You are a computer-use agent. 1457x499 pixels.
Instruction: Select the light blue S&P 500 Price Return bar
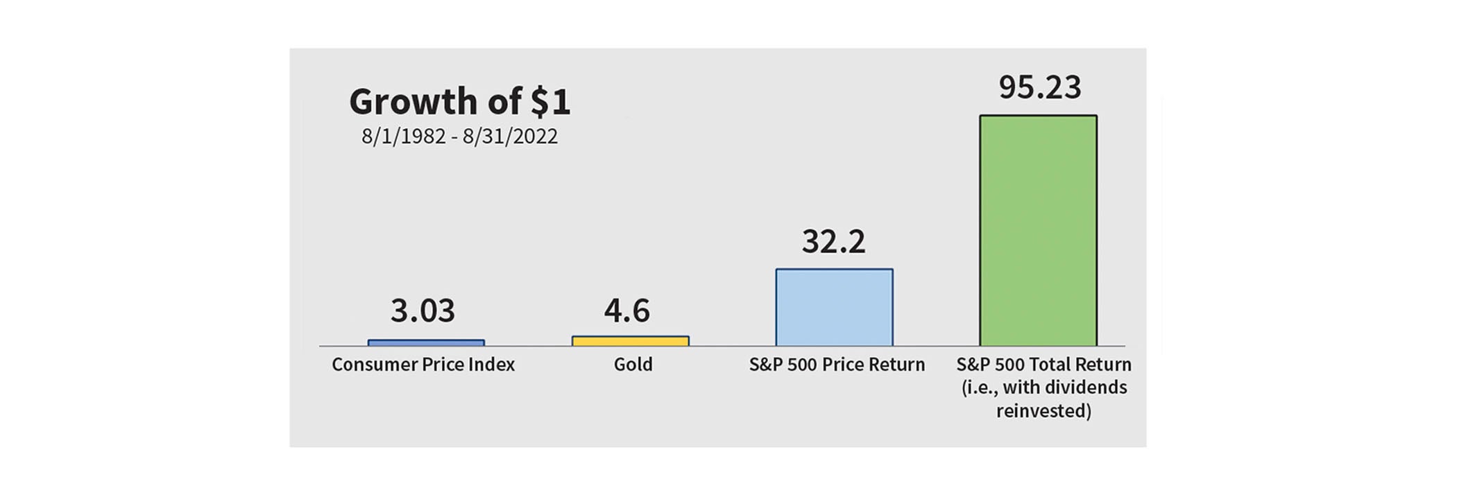point(834,307)
